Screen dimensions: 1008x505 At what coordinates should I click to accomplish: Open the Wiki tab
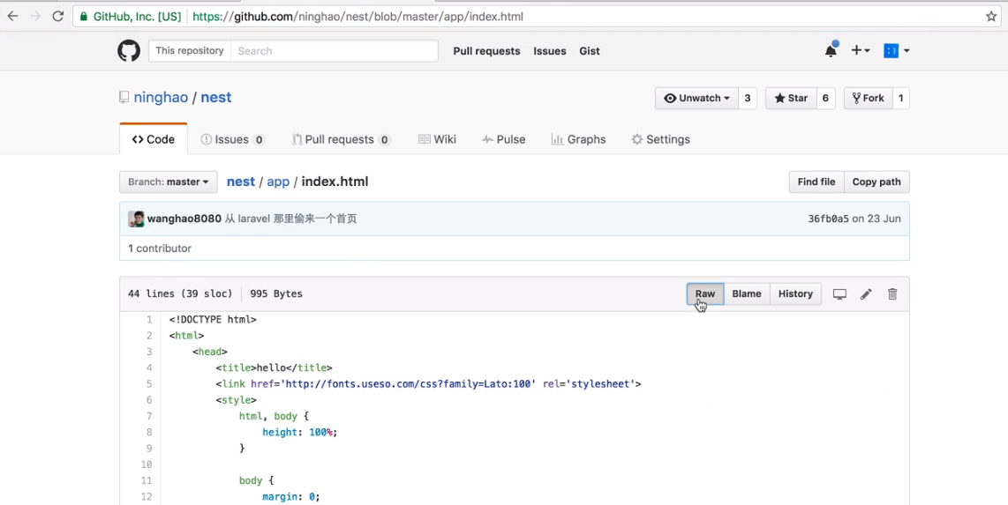pos(437,139)
